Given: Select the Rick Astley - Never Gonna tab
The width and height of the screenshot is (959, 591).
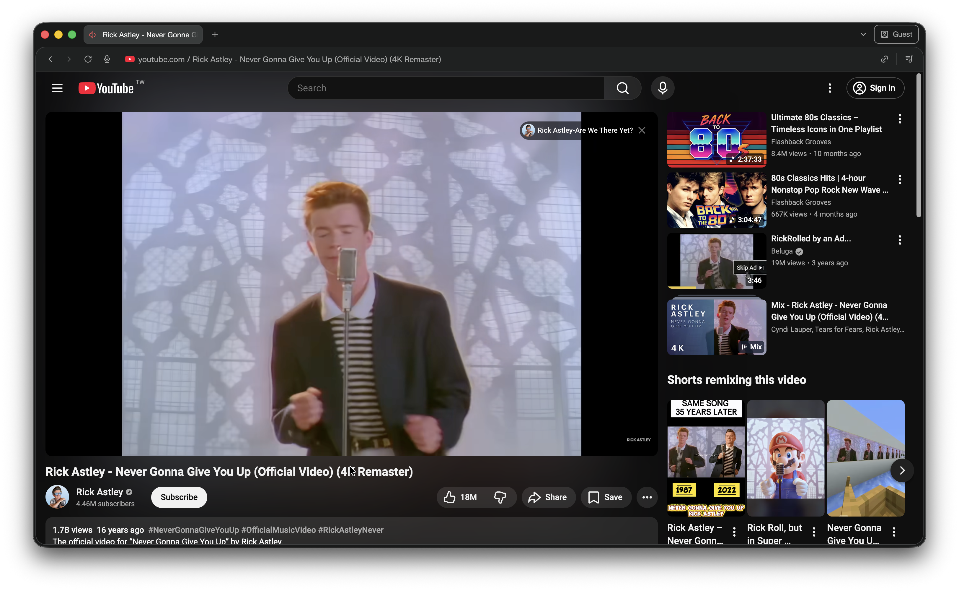Looking at the screenshot, I should [x=143, y=34].
